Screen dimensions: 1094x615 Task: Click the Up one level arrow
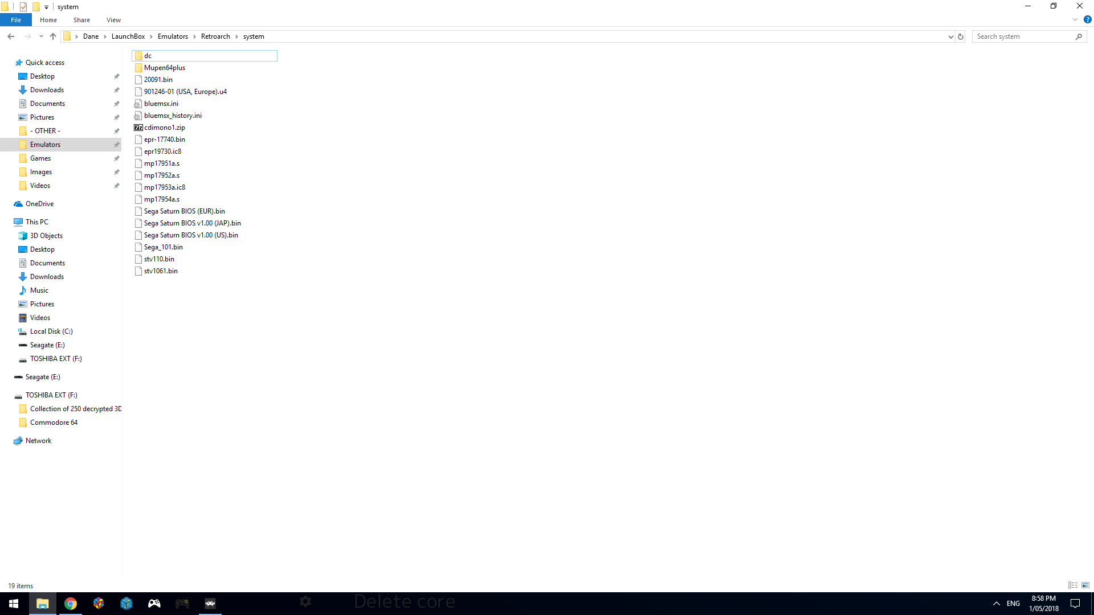(x=53, y=36)
